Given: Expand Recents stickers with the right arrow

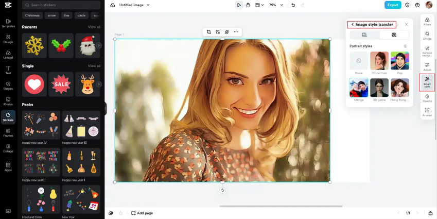Looking at the screenshot, I should [x=99, y=45].
